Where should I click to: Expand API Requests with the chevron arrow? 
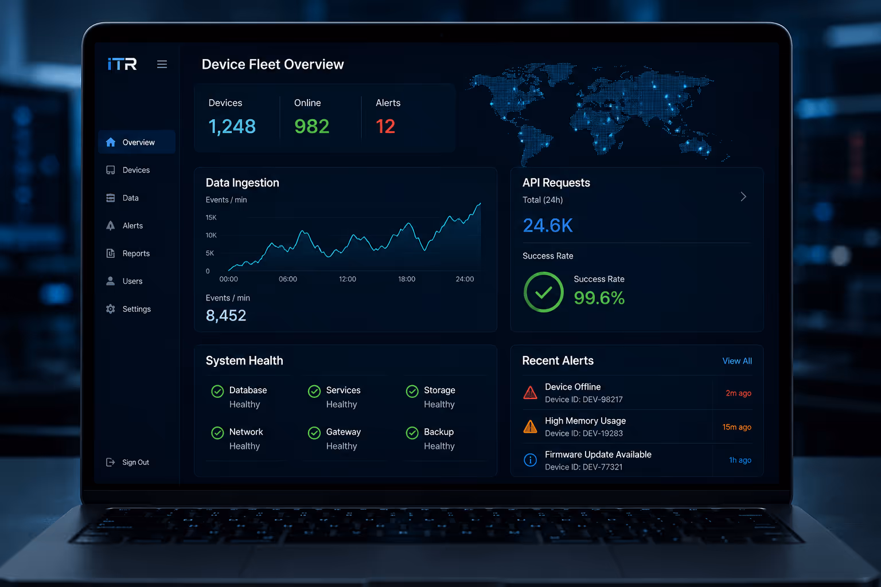tap(743, 197)
